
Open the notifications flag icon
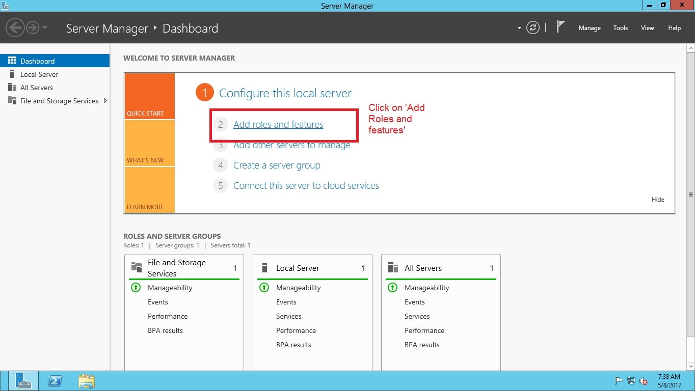[x=560, y=27]
